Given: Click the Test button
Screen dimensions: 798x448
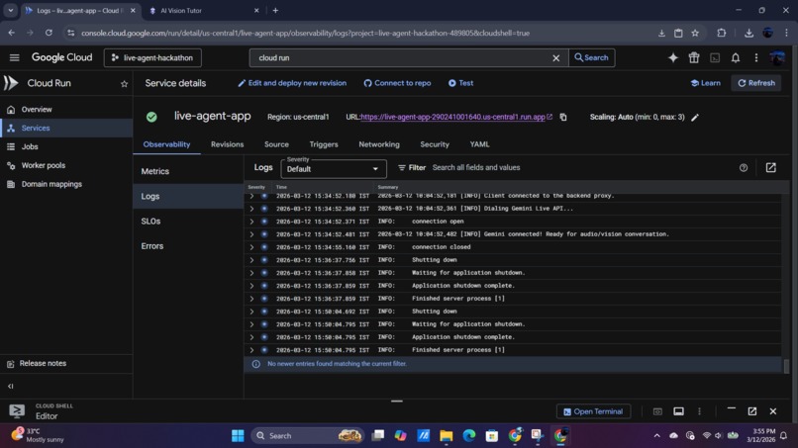Looking at the screenshot, I should point(460,83).
